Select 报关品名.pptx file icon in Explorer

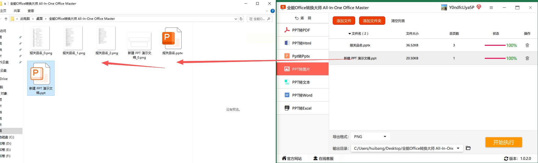pos(172,38)
